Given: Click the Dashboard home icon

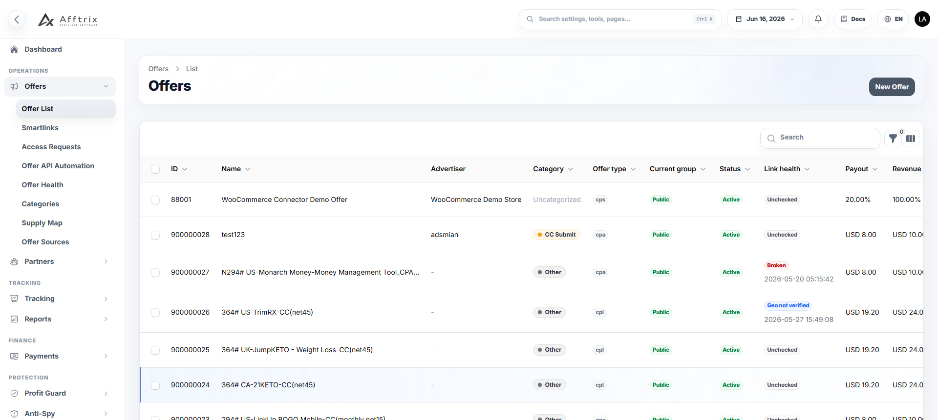Looking at the screenshot, I should [x=14, y=49].
